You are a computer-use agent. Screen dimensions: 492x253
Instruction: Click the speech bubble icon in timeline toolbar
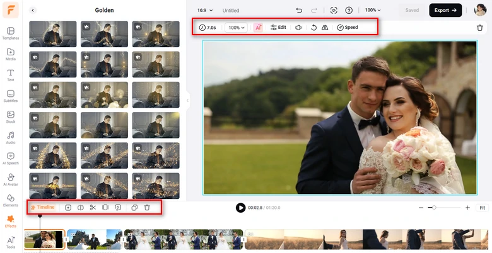118,207
